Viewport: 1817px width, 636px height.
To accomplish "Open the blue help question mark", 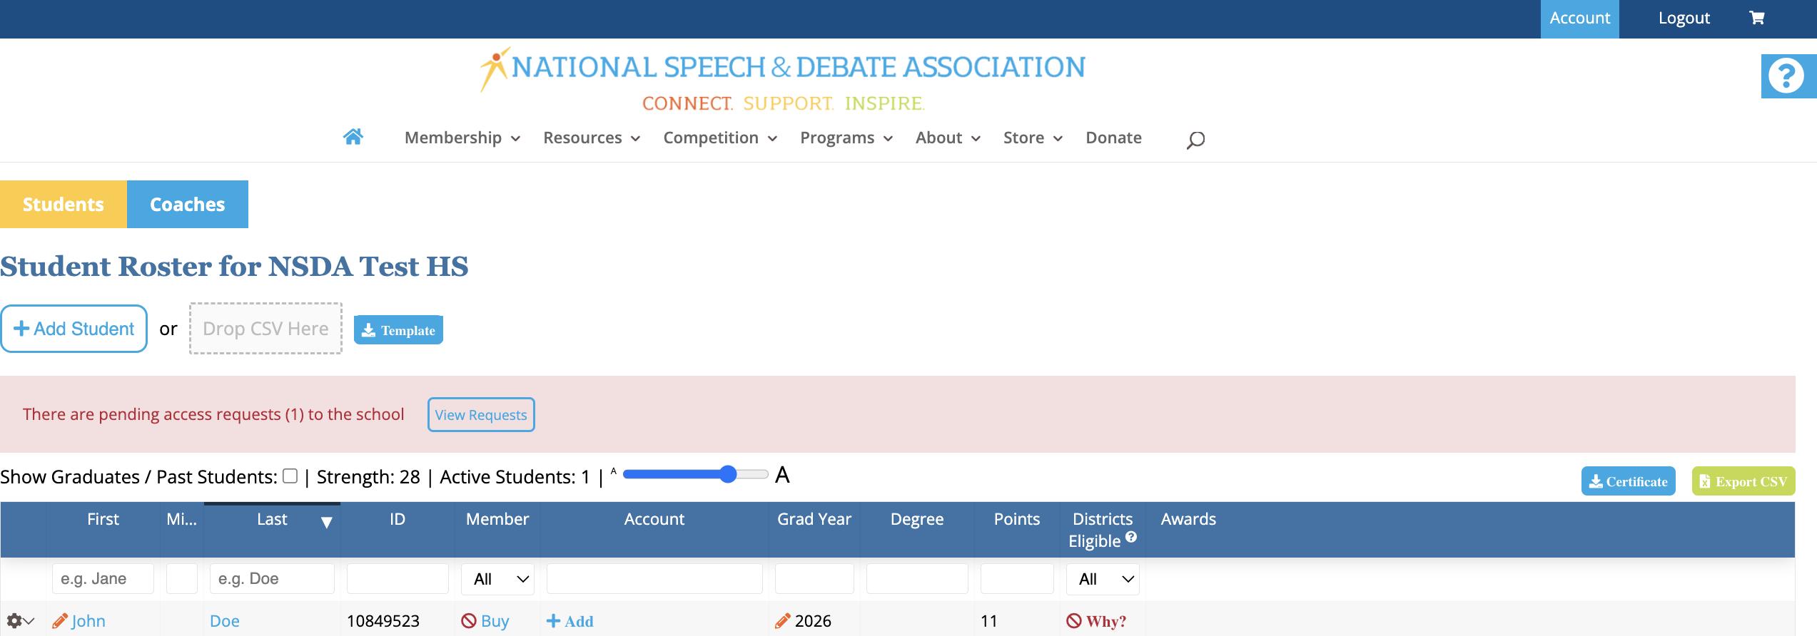I will [x=1786, y=76].
